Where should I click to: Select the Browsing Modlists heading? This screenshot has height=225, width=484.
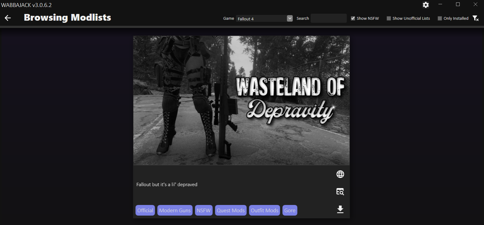coord(67,18)
